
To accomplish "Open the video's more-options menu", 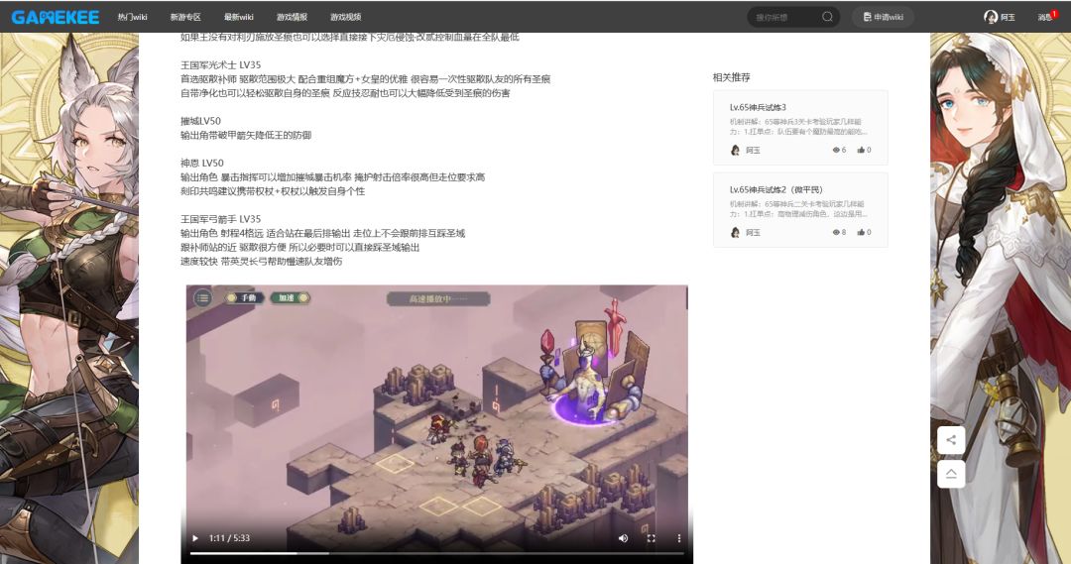I will (x=679, y=538).
